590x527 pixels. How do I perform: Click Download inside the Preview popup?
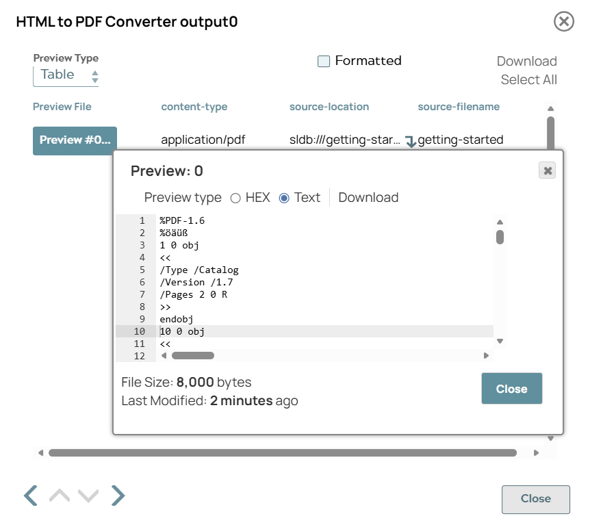[x=368, y=198]
